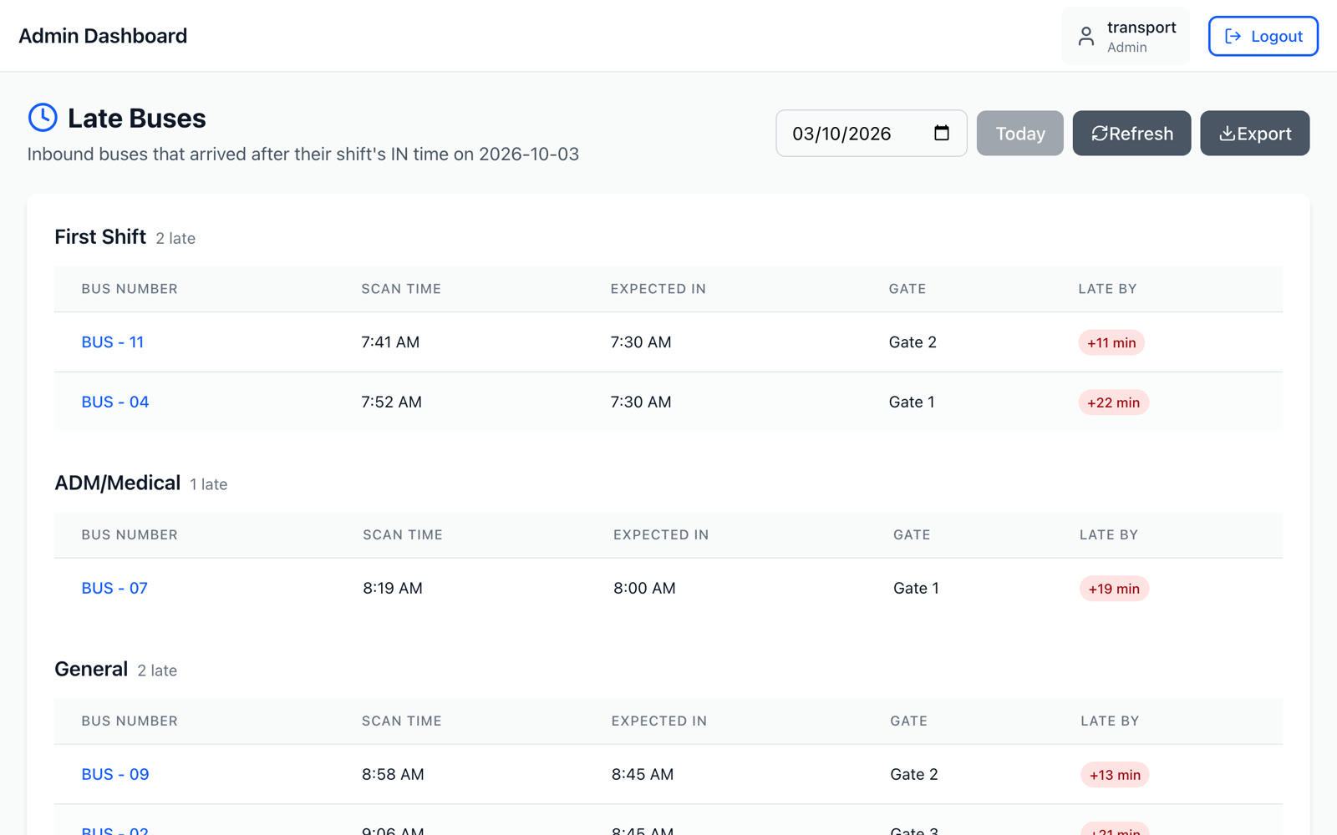Click Gate 1 in the BUS - 07 row

click(916, 589)
